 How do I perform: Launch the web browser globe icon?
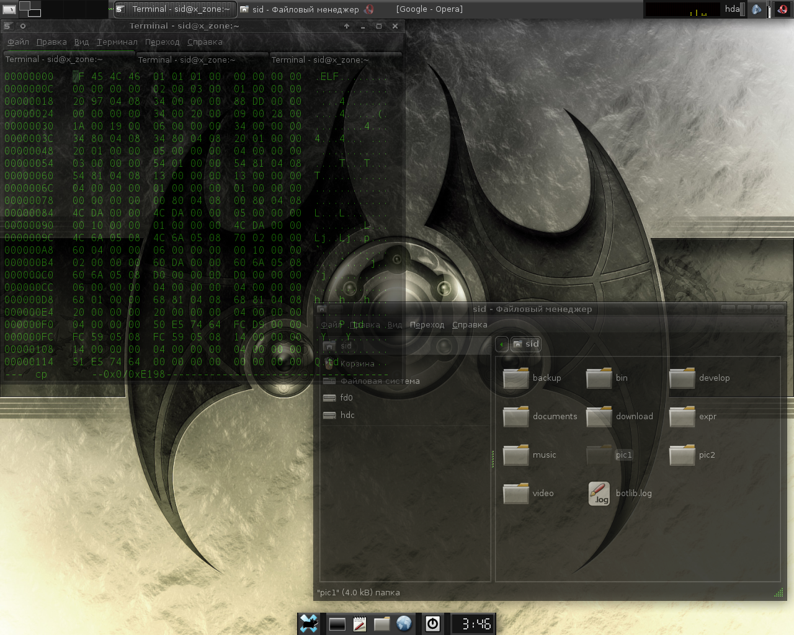404,623
